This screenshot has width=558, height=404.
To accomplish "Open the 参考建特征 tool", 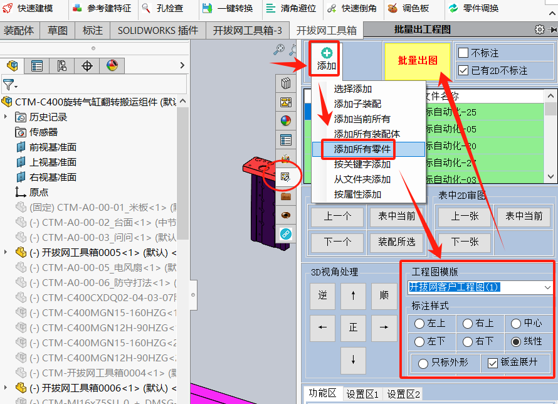I will pos(102,8).
